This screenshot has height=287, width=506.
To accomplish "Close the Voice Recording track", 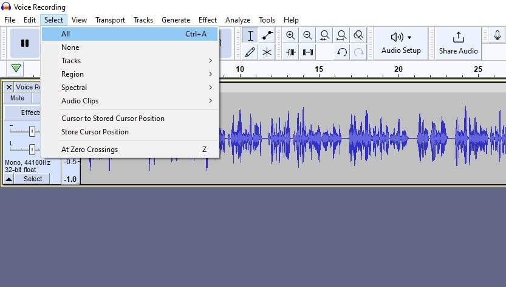I will point(9,87).
